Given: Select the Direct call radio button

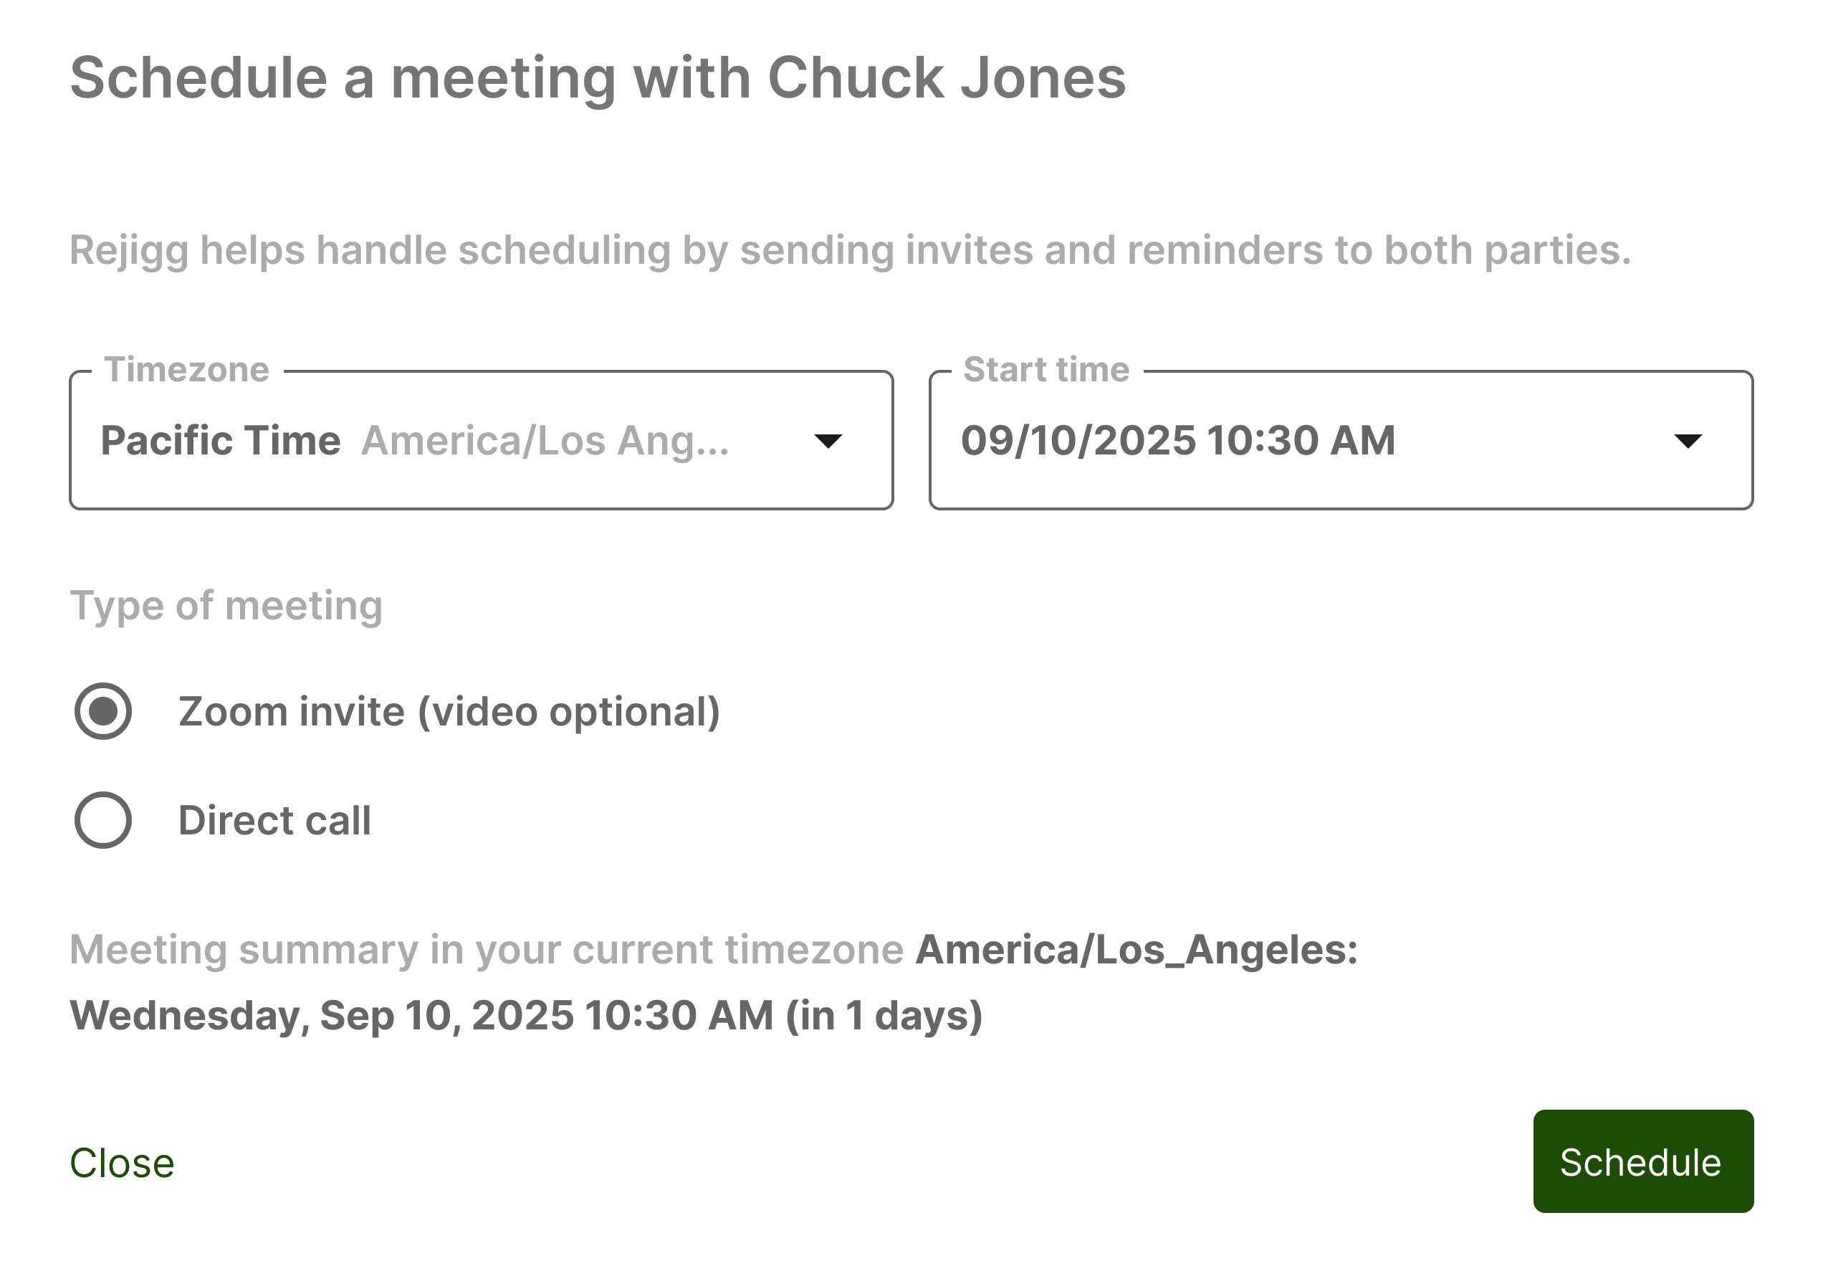Looking at the screenshot, I should (103, 820).
